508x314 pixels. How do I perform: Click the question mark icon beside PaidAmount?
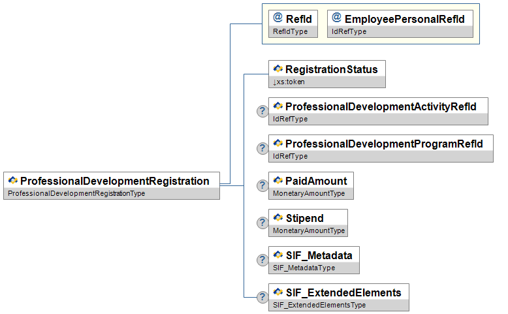click(262, 185)
